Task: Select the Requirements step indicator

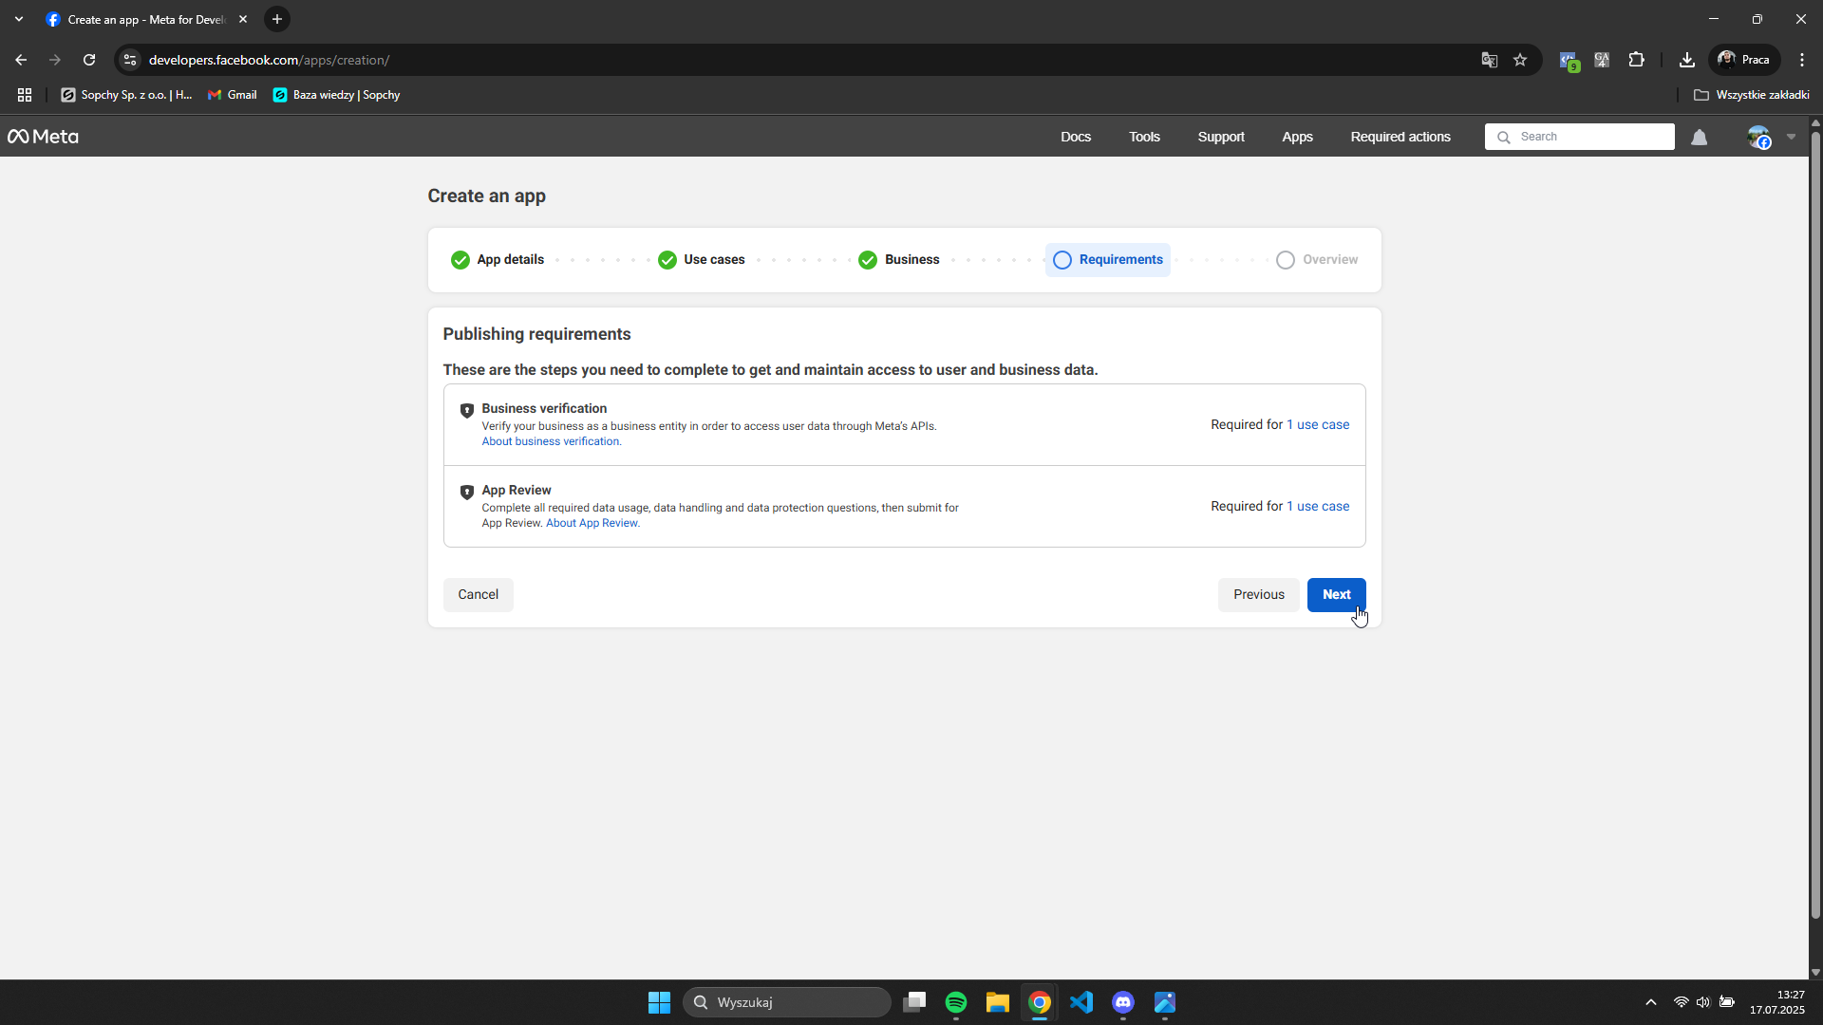Action: tap(1107, 260)
